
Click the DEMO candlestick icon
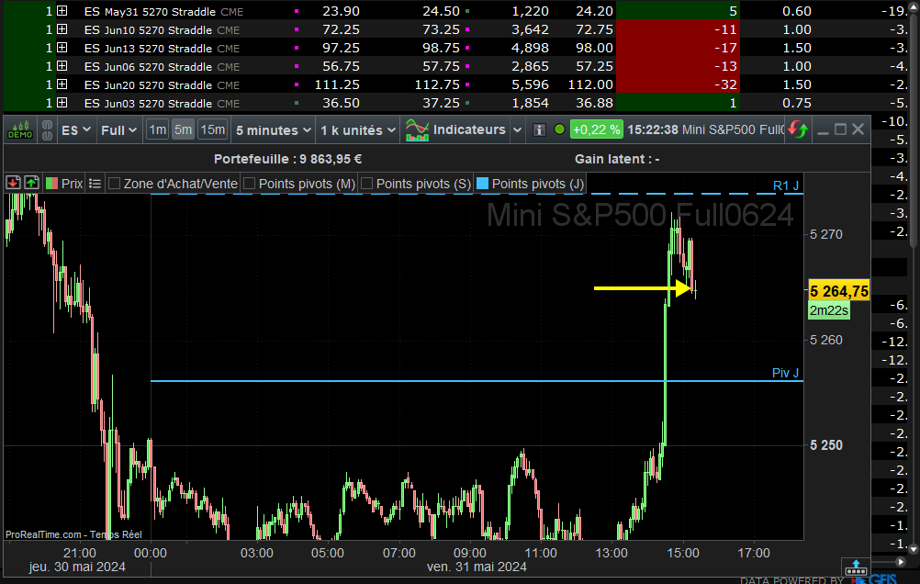coord(20,129)
